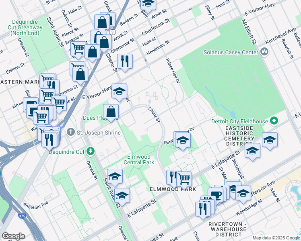301x241 pixels.
Task: Select the Kercheval Ave street label
Action: (280, 35)
